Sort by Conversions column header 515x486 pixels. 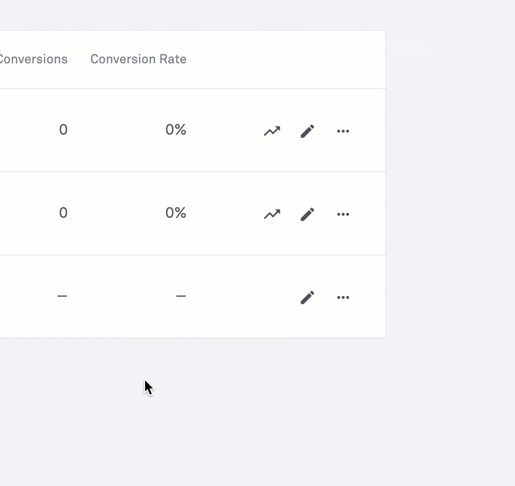(34, 59)
